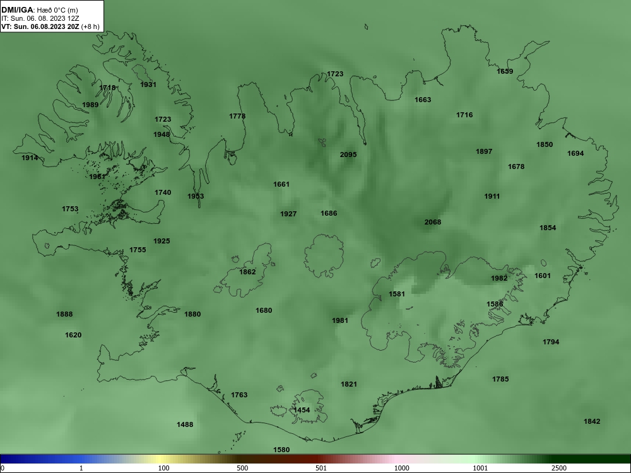
Task: Select the value 1953 on the map
Action: (x=196, y=196)
